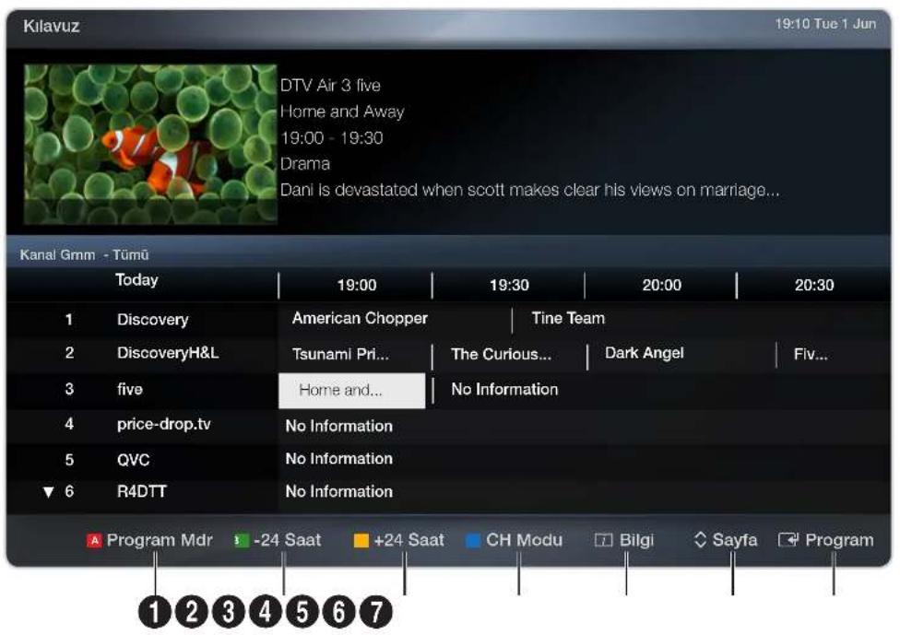Select No Information in R4DTT row
900x635 pixels.
click(x=339, y=491)
